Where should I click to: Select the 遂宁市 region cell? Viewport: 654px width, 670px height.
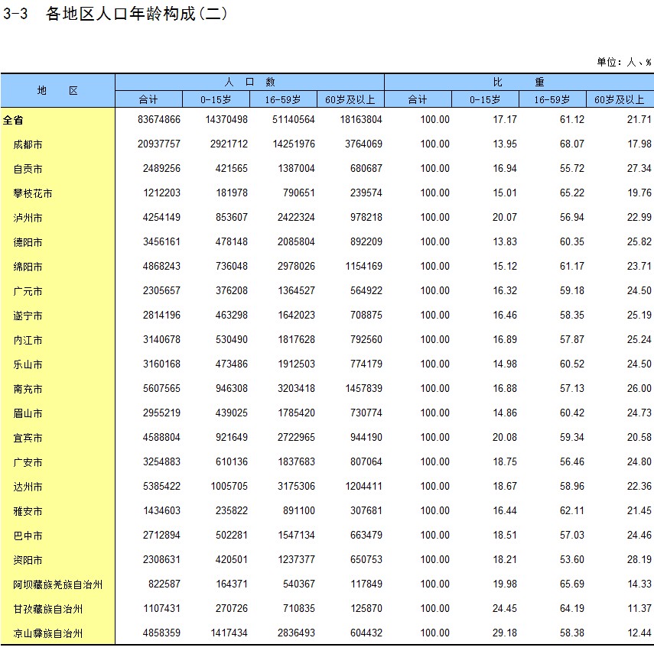pos(28,316)
